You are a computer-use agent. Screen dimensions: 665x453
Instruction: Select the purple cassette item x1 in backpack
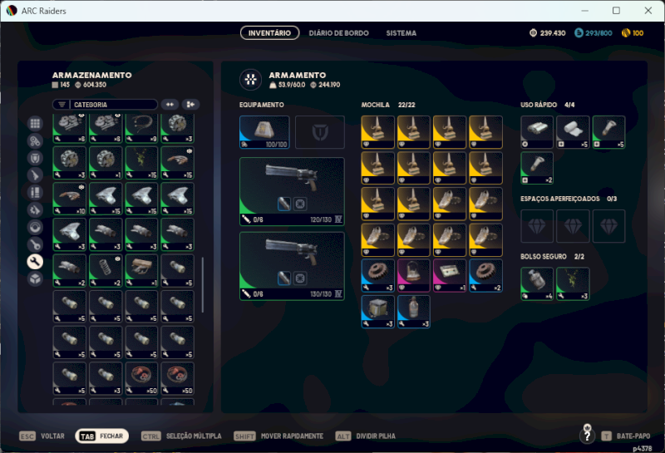450,276
